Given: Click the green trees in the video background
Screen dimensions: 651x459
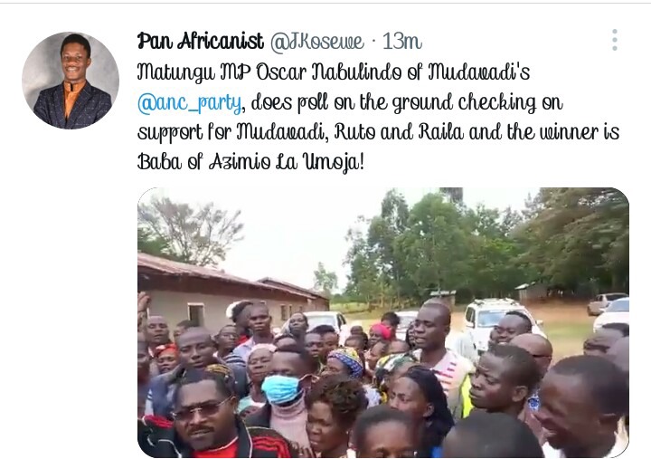Looking at the screenshot, I should [x=486, y=245].
